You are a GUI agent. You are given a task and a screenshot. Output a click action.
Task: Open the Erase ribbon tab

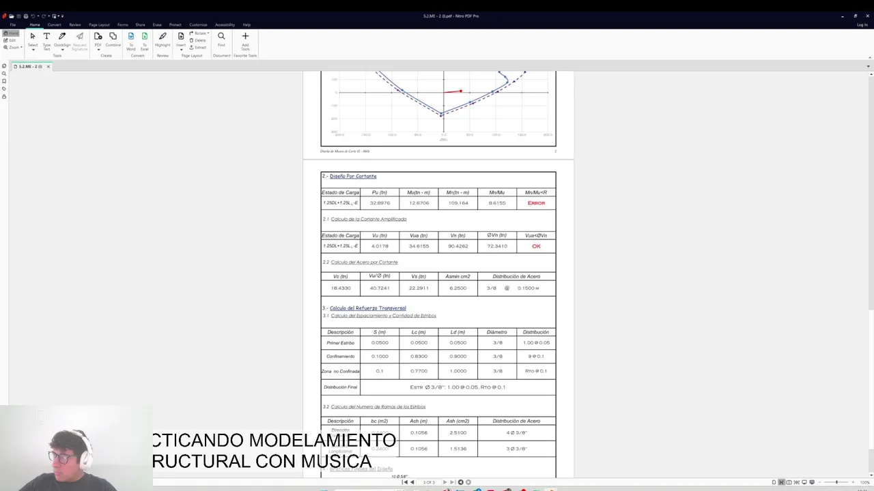157,25
